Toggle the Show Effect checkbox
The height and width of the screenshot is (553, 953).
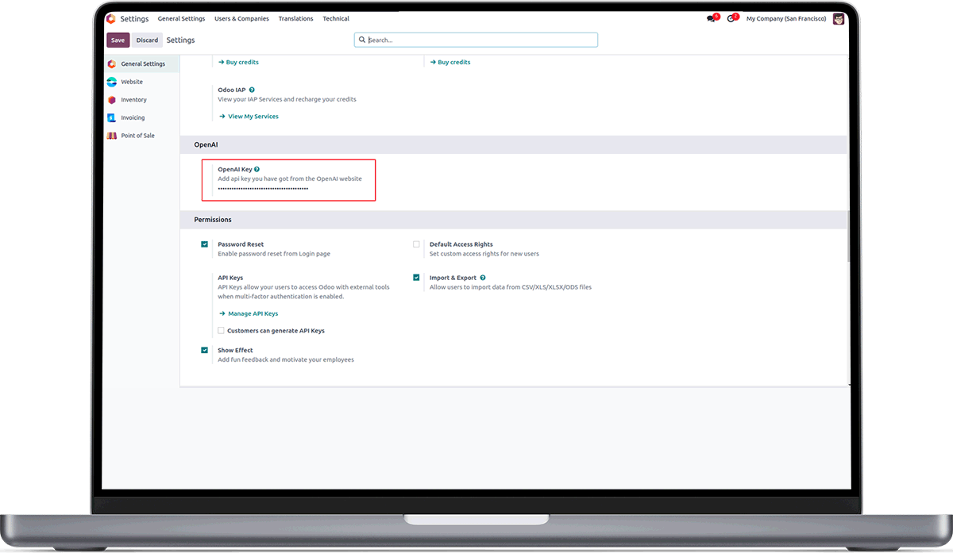[x=205, y=350]
